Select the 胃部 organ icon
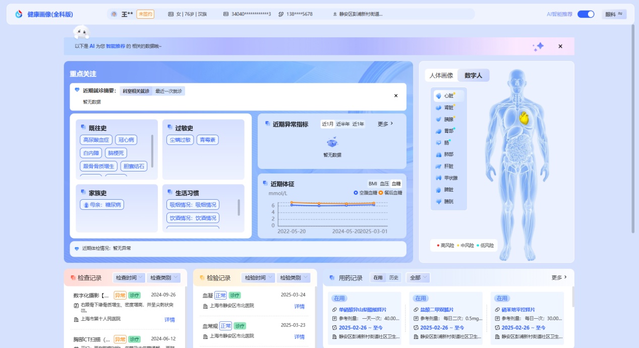Screen dimensions: 639x348 point(438,131)
